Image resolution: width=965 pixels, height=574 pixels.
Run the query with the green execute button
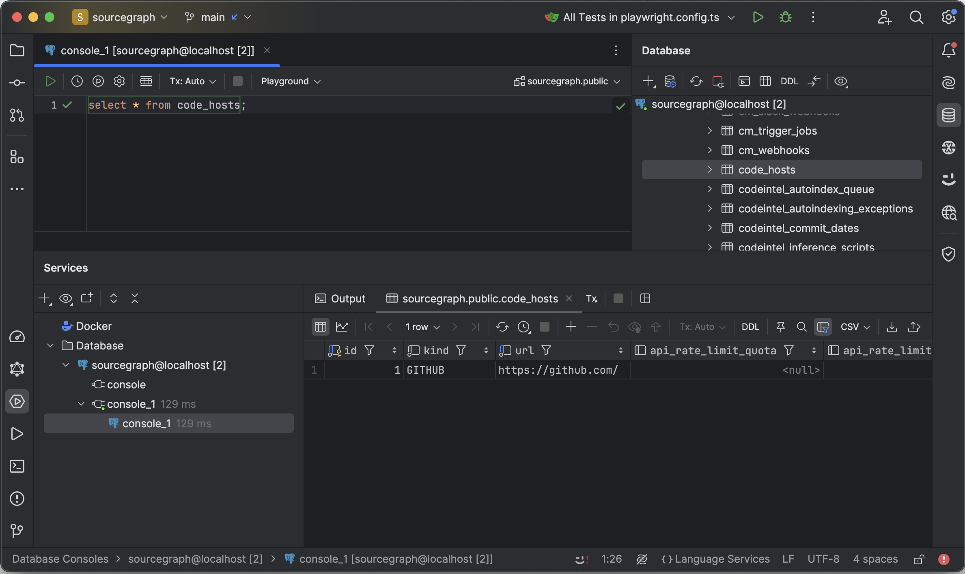click(x=50, y=81)
